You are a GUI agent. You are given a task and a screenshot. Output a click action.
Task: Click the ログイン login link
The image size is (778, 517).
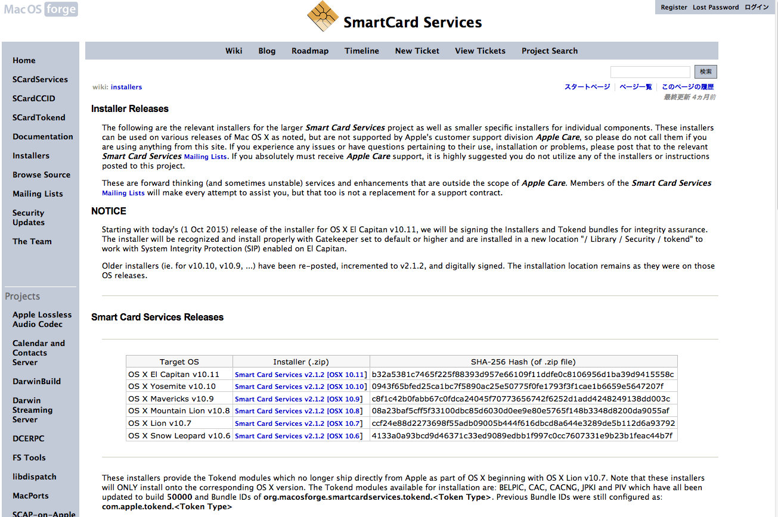(757, 7)
